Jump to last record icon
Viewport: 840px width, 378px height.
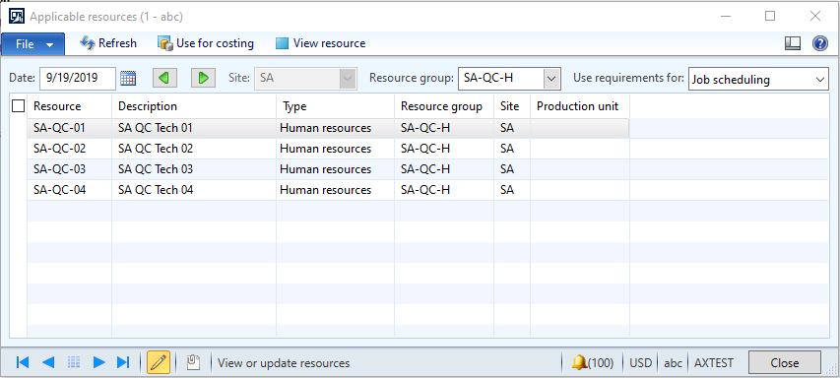(x=123, y=362)
